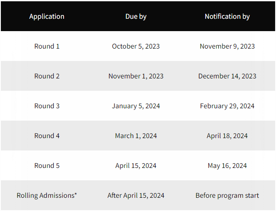Click the Before program start cell
This screenshot has height=211, width=276.
(x=227, y=196)
